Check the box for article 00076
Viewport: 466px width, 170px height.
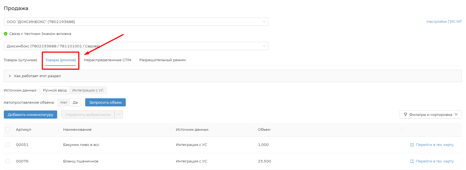point(8,161)
